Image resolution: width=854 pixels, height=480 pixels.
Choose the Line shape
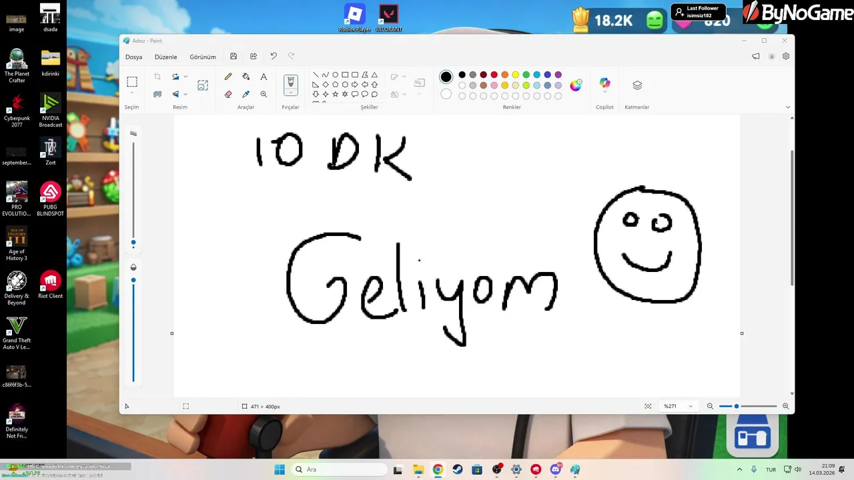316,75
